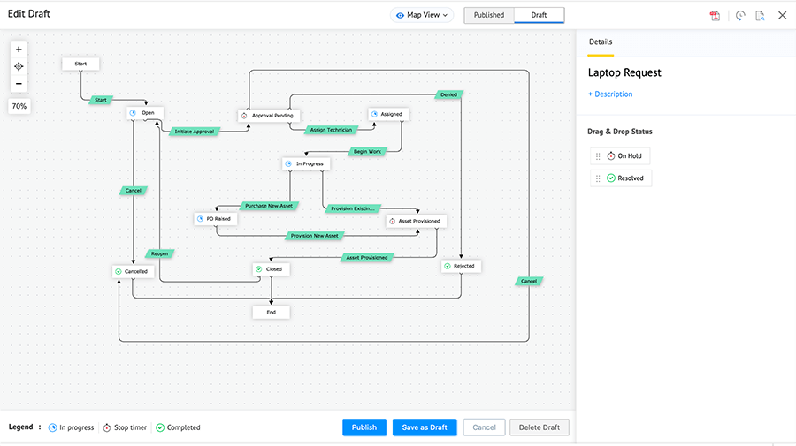Click Save as Draft
The height and width of the screenshot is (446, 796).
click(x=425, y=427)
